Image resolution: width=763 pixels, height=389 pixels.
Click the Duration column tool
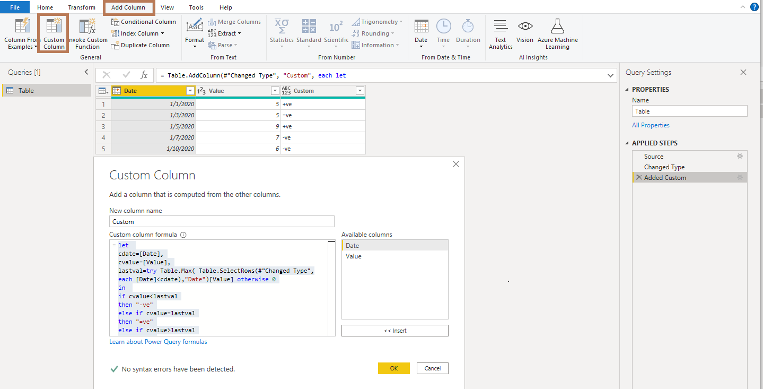[468, 33]
